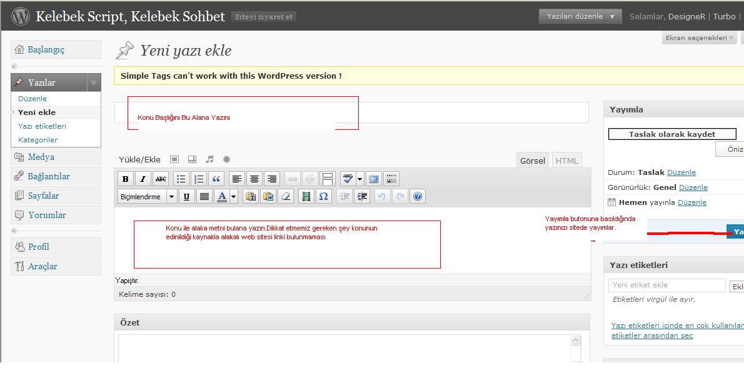This screenshot has width=744, height=368.
Task: Add an image via Yükle/Ekle
Action: click(174, 159)
